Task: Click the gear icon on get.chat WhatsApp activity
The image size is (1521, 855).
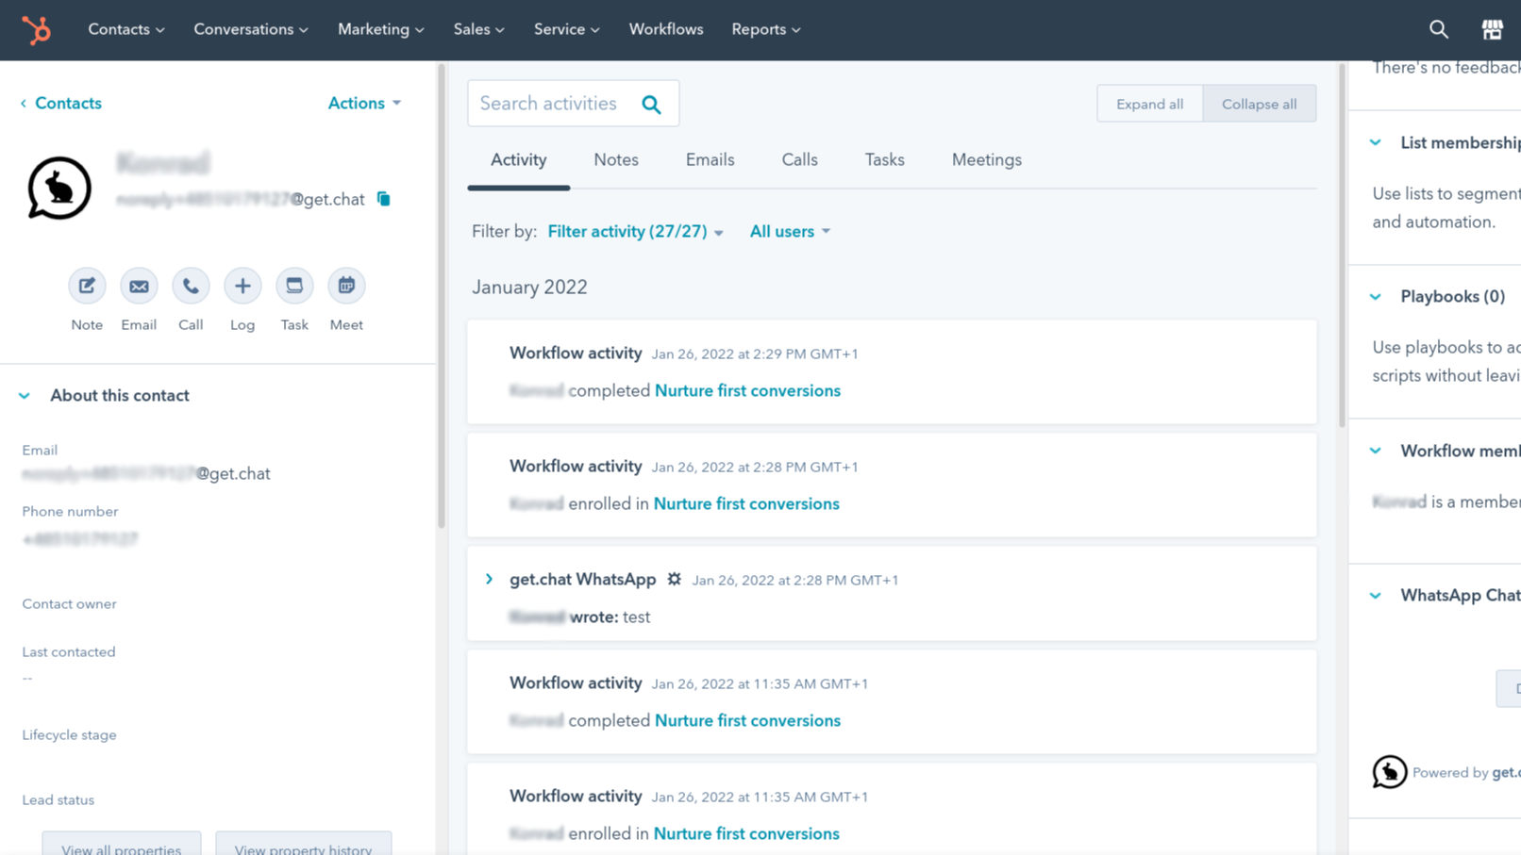Action: click(674, 579)
